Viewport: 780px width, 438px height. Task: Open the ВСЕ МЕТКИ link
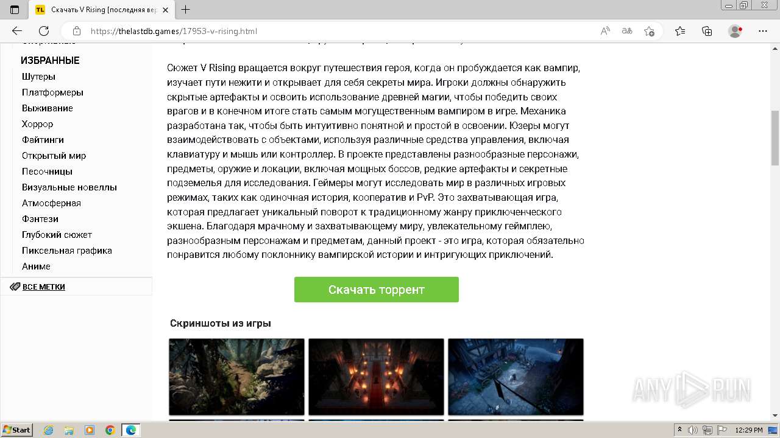[44, 287]
